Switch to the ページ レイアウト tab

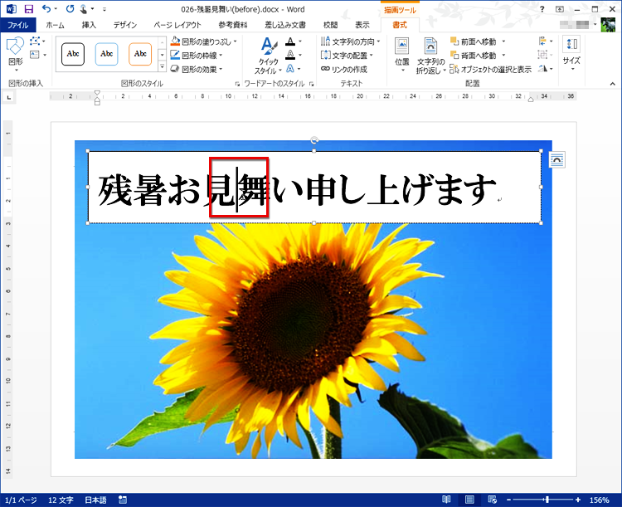pyautogui.click(x=177, y=25)
